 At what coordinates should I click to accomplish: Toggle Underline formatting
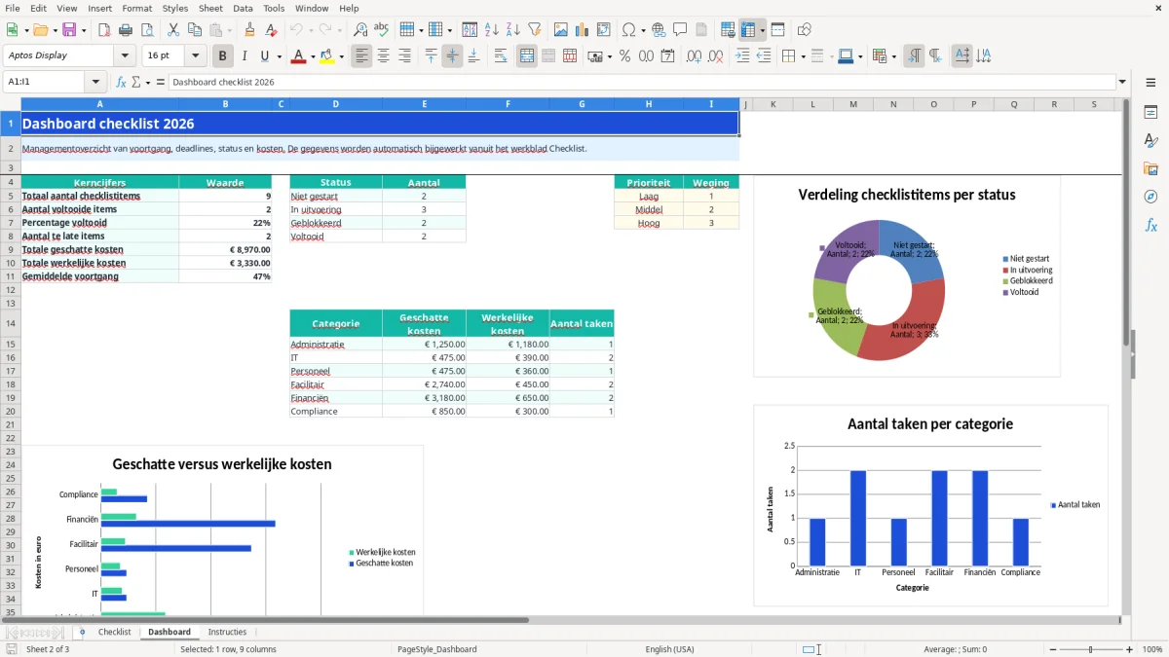265,55
